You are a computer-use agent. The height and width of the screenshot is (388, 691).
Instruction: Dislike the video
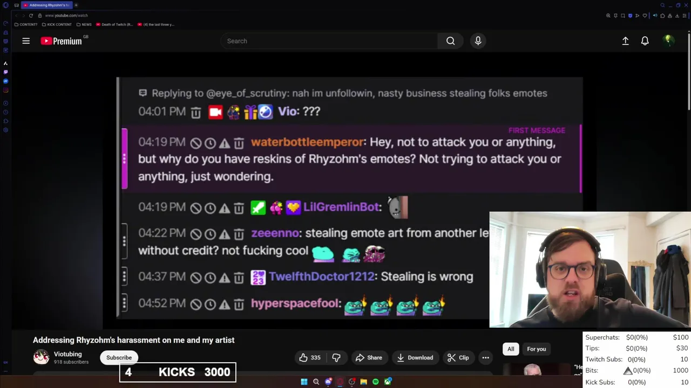pyautogui.click(x=336, y=358)
